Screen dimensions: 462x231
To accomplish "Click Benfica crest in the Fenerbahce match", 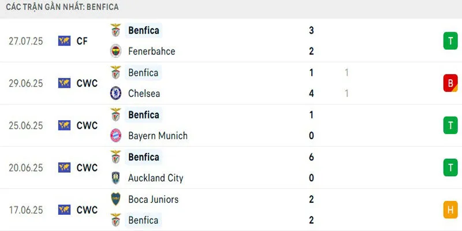I will coord(116,30).
